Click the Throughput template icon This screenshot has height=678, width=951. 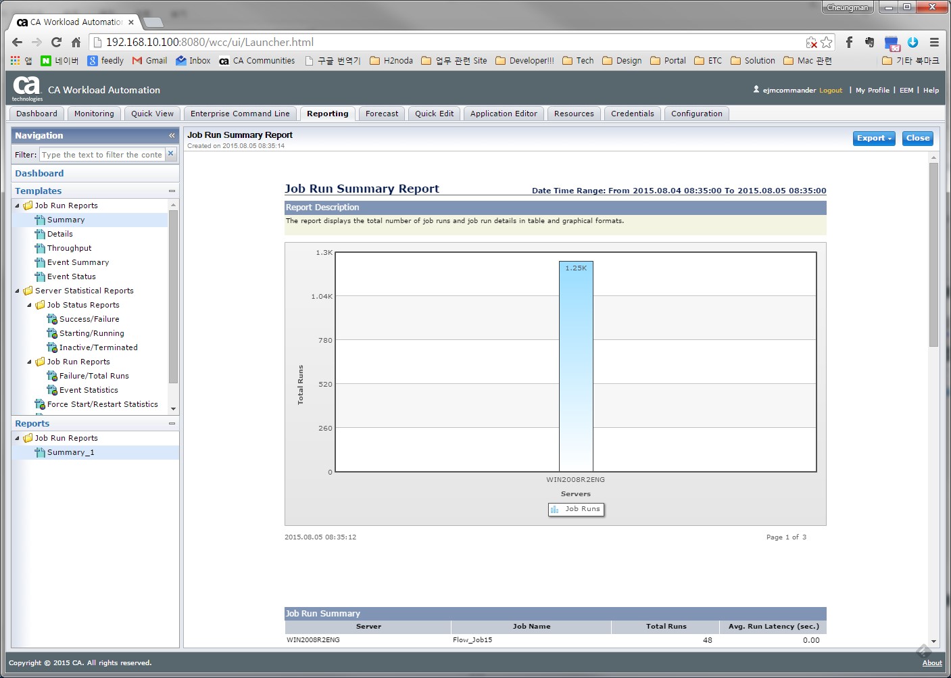[40, 248]
